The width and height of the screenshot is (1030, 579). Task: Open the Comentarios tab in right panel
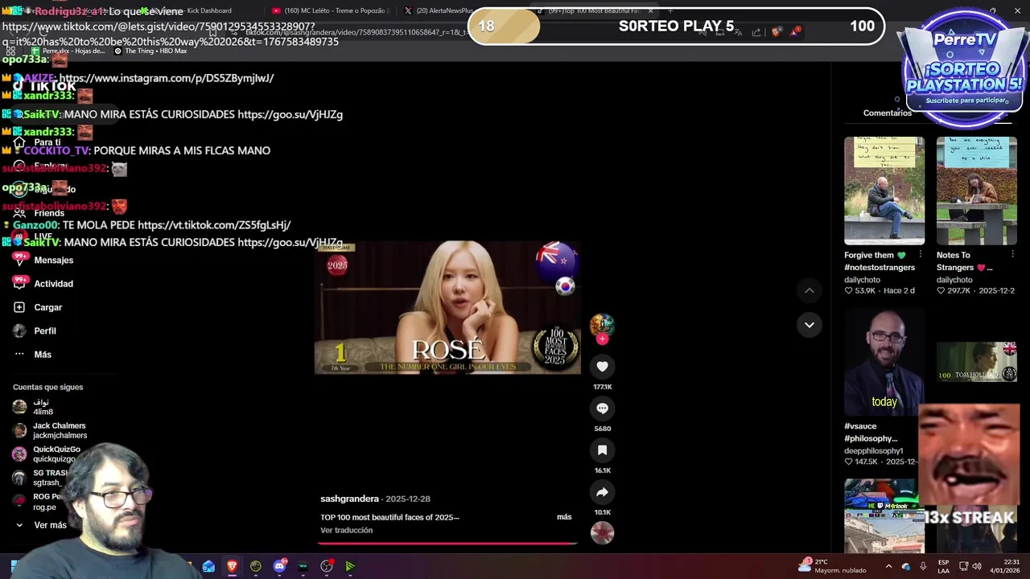[888, 113]
